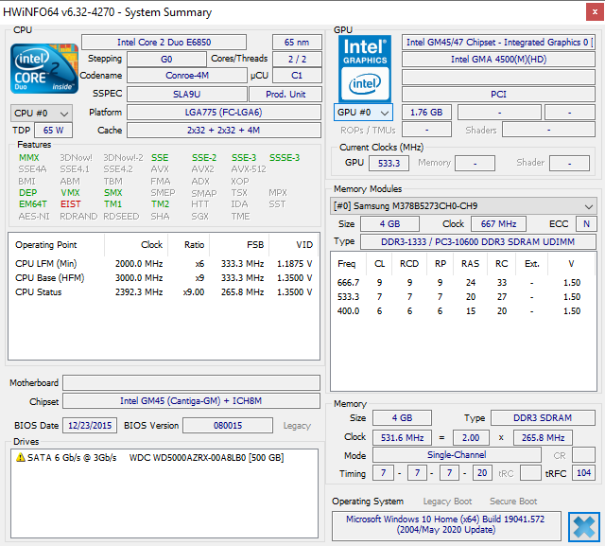Click the 1.76 GB GPU memory field
Image resolution: width=605 pixels, height=546 pixels.
coord(426,113)
